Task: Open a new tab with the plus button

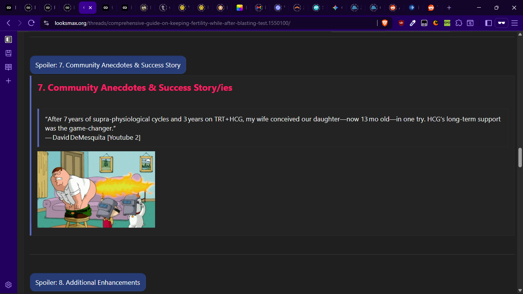Action: coord(449,8)
